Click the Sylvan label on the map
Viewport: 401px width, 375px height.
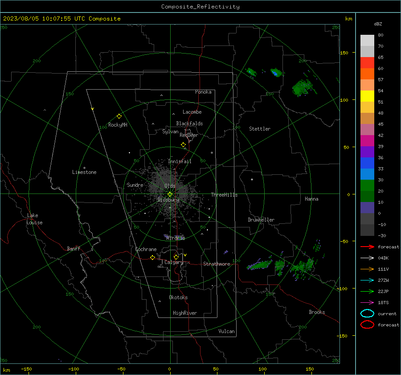[x=170, y=132]
